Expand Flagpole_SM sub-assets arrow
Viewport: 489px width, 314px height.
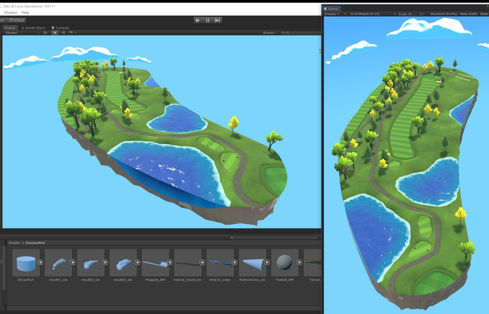coord(170,263)
